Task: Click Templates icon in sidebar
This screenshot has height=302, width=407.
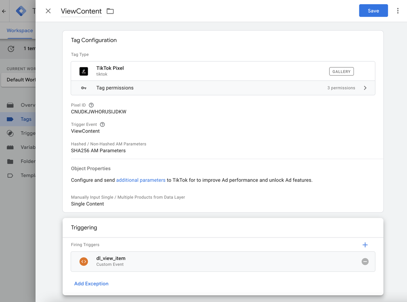Action: pos(10,175)
